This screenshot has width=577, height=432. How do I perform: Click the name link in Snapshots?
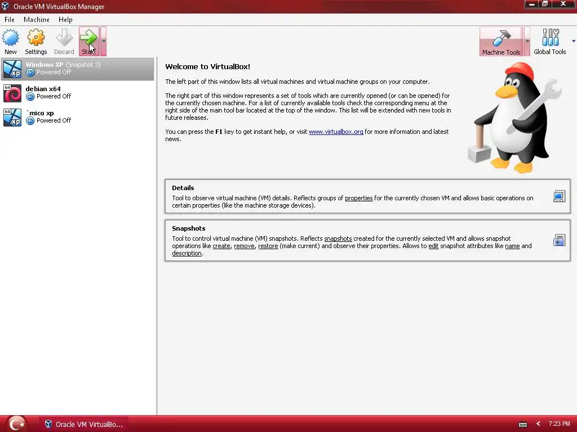pos(512,246)
